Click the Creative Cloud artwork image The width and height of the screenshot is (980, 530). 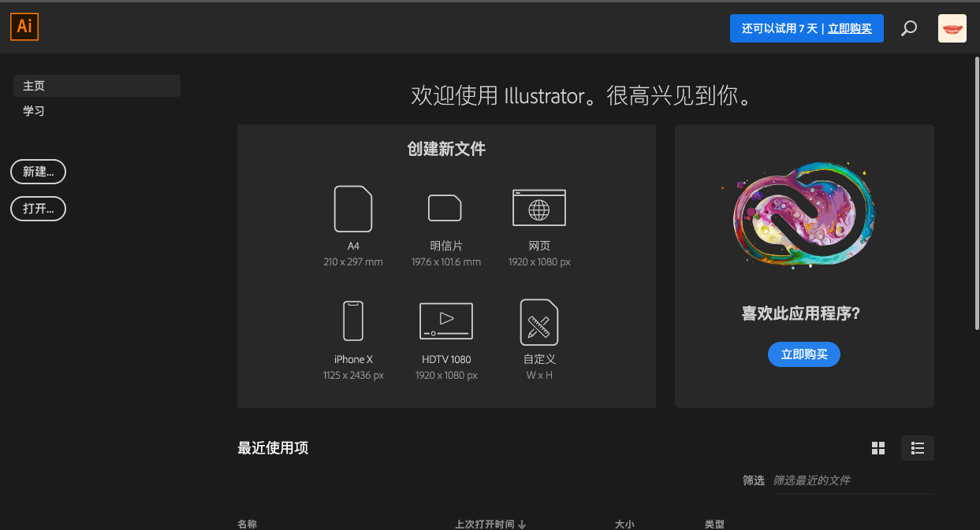pyautogui.click(x=804, y=214)
